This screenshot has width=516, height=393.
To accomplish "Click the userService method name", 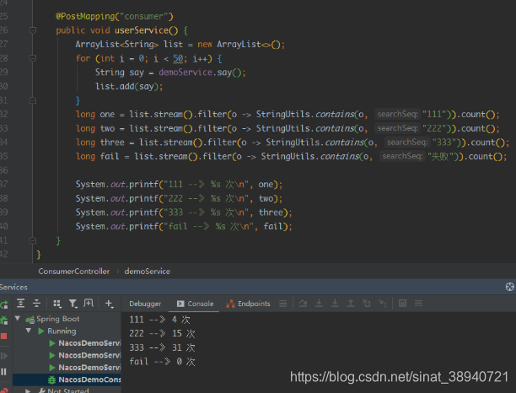I will click(x=142, y=30).
